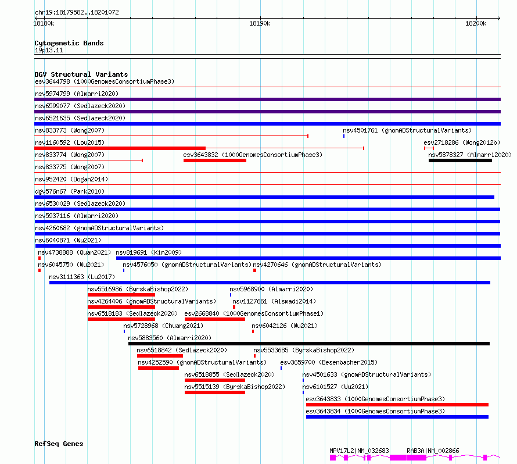Click nsv4501761 (gnomADStructuralVariants) label
This screenshot has height=464, width=517.
tap(407, 130)
